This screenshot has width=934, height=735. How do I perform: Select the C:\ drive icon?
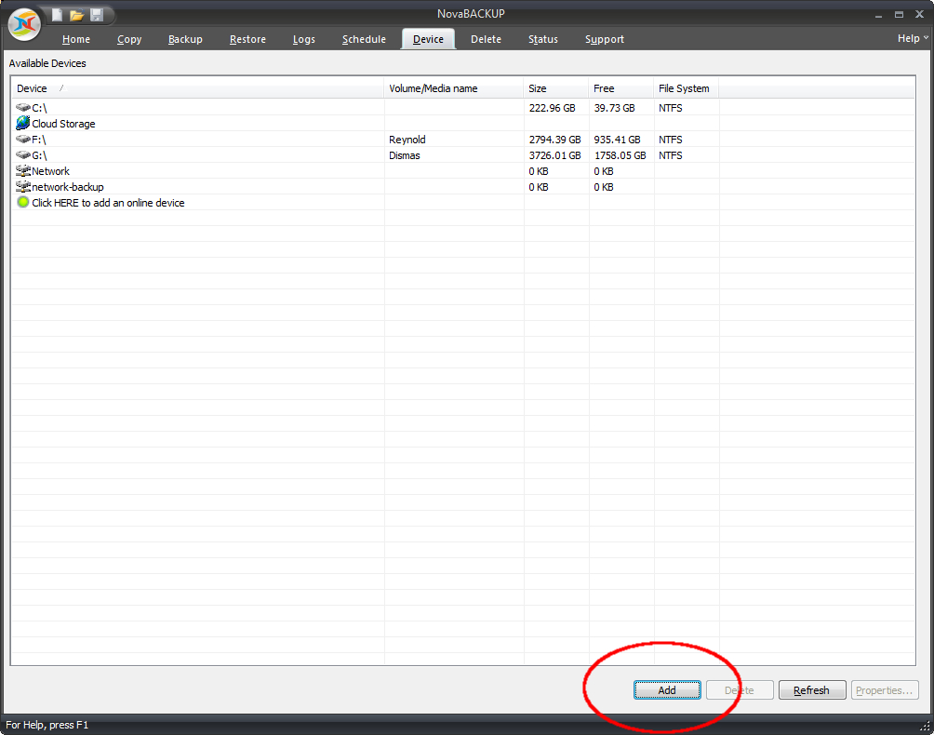23,108
